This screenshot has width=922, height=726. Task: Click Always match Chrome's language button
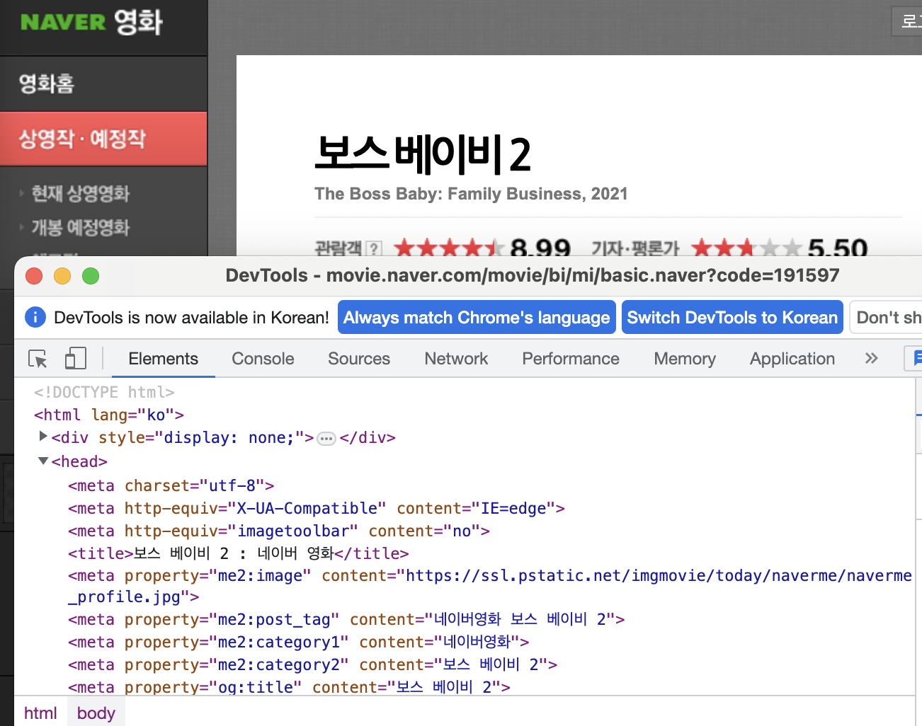tap(477, 317)
